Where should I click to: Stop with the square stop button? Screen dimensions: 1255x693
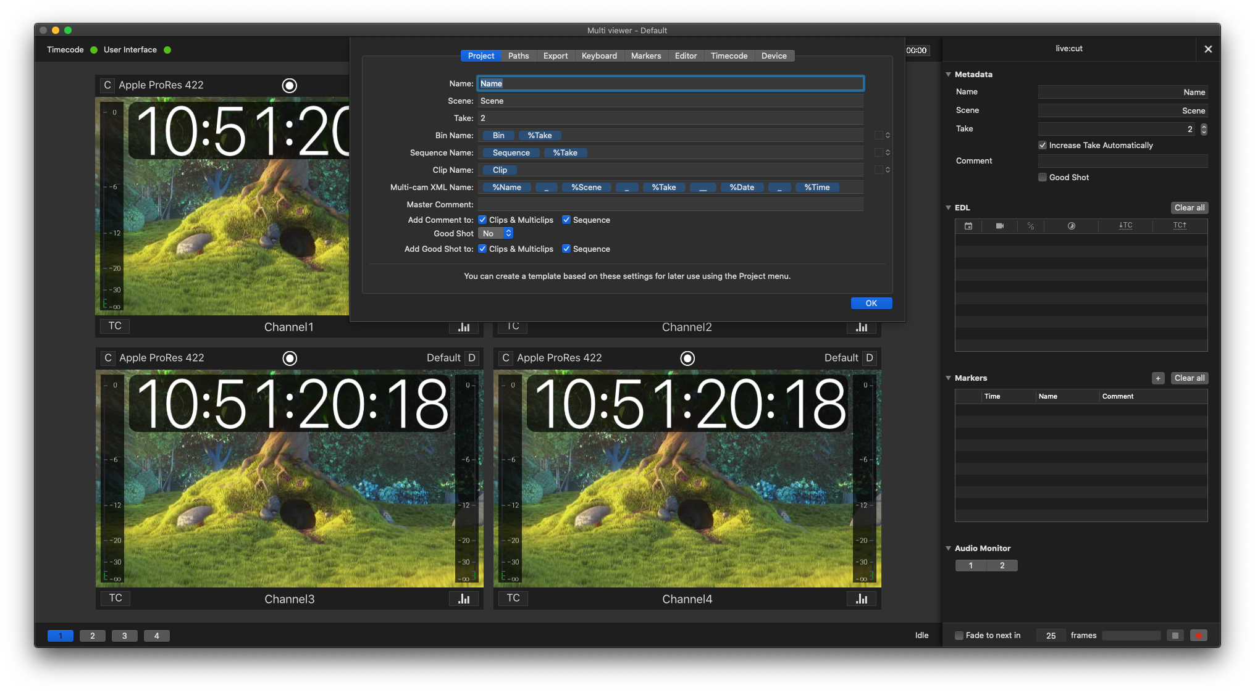coord(1175,636)
